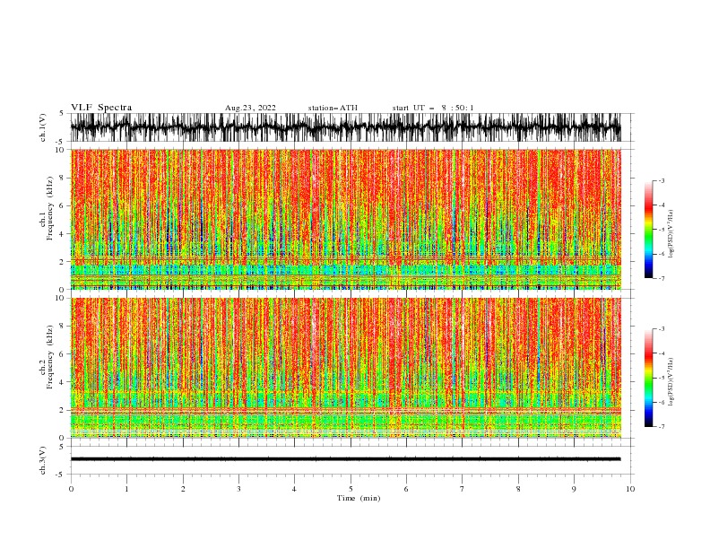Click time axis tick label '0'
Screen dimensions: 710x549
tap(71, 489)
